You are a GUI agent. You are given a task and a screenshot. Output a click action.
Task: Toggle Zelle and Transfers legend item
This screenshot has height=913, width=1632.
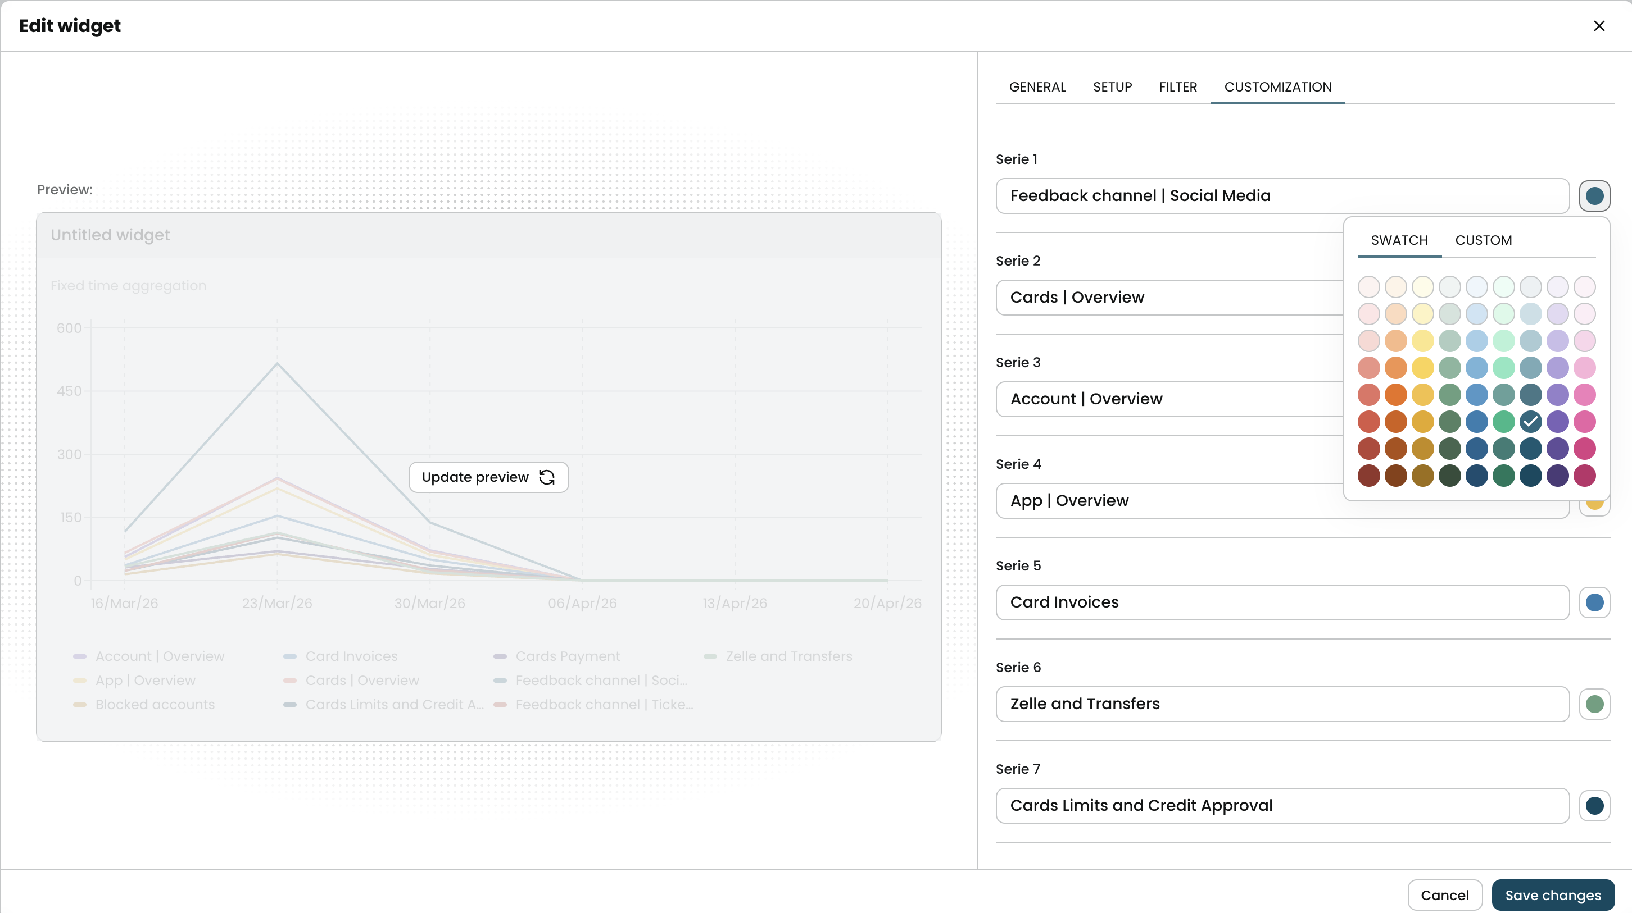tap(778, 656)
